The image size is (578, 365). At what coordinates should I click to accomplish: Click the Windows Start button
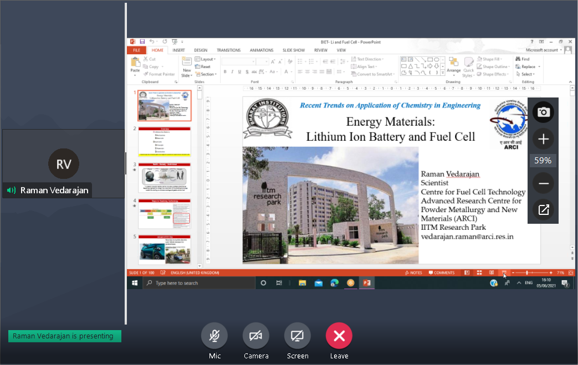pos(135,283)
